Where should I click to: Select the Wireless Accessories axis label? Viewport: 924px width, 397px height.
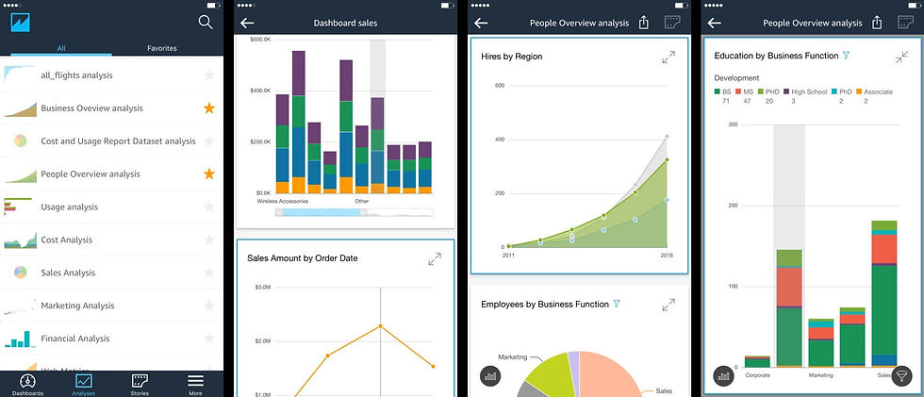pos(282,201)
